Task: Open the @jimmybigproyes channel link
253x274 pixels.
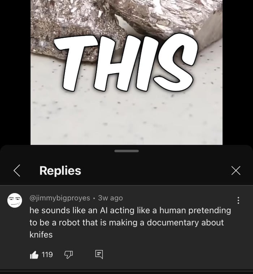Action: (59, 198)
